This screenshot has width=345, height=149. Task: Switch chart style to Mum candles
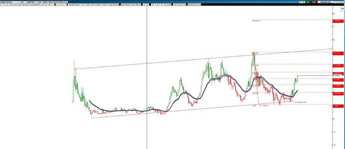tap(128, 5)
